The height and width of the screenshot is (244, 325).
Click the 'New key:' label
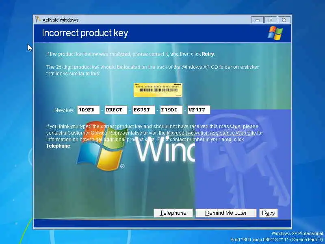pyautogui.click(x=64, y=110)
